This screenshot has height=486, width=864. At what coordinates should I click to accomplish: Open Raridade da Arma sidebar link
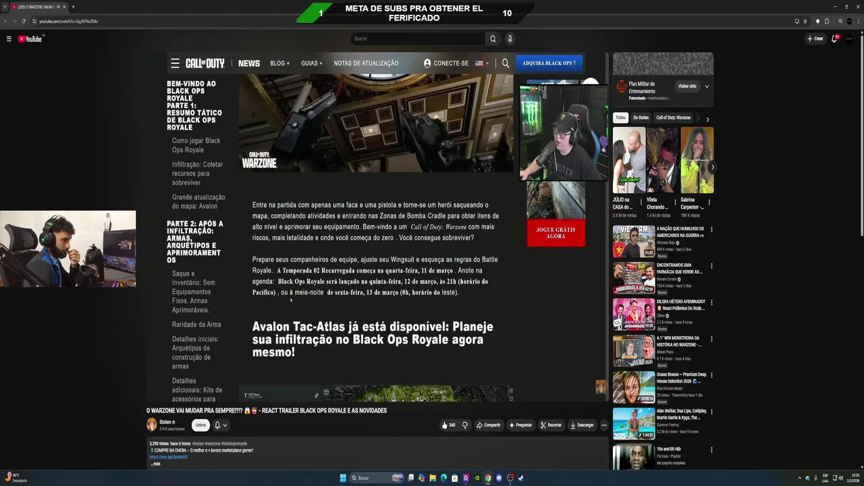(x=196, y=325)
